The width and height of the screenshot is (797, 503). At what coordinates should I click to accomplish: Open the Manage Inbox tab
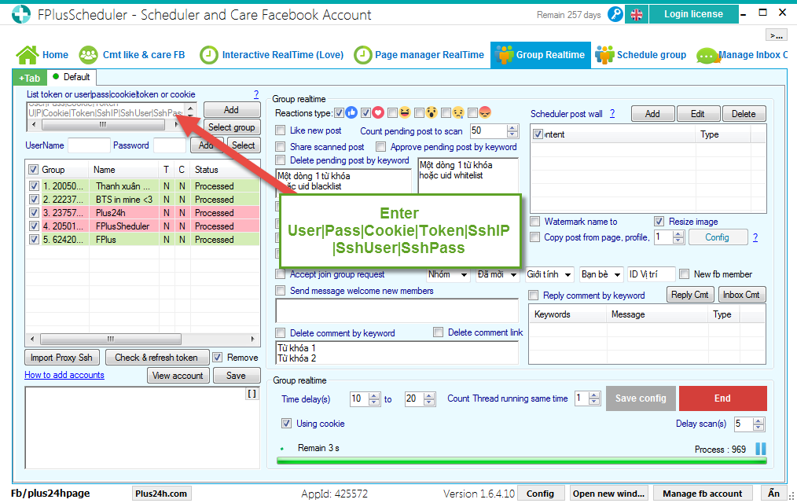click(742, 55)
